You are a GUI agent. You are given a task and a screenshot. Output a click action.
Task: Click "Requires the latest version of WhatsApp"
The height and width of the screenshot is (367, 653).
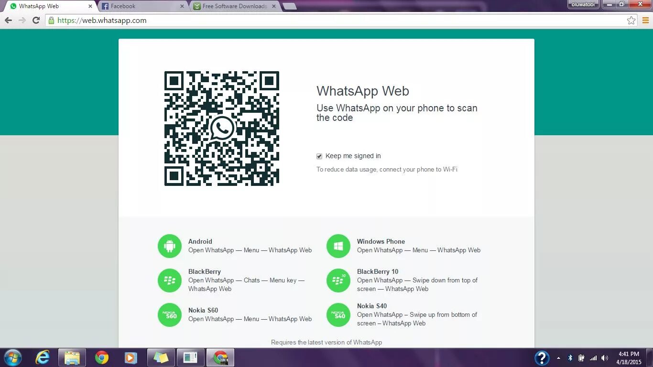[326, 342]
